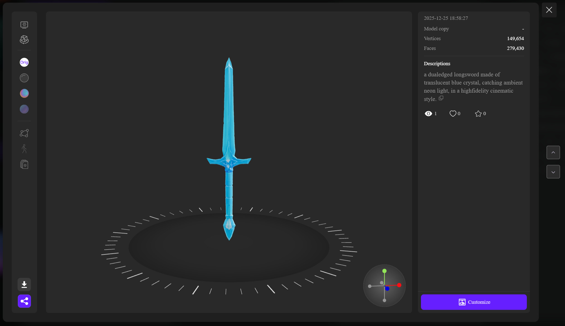Open the render settings panel icon
The height and width of the screenshot is (326, 565).
pyautogui.click(x=24, y=25)
